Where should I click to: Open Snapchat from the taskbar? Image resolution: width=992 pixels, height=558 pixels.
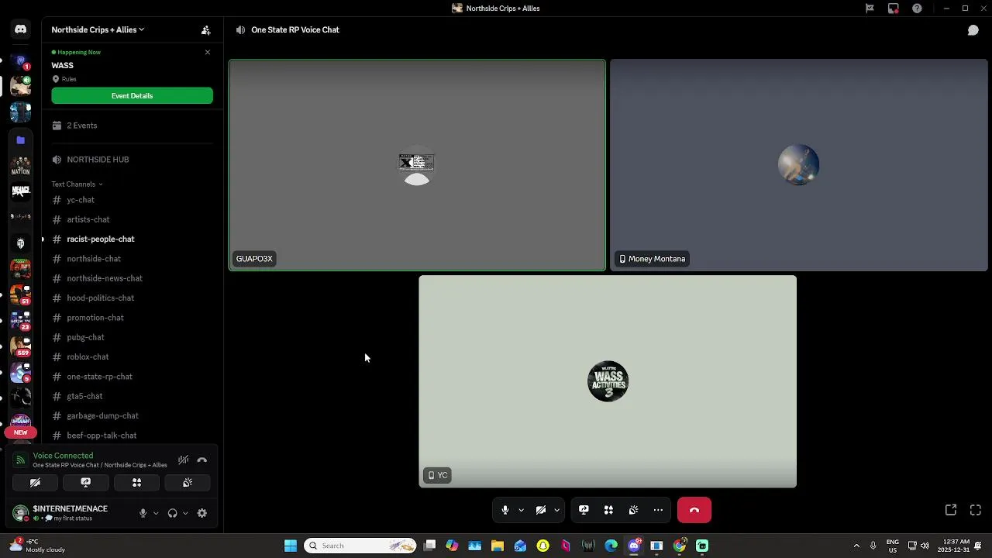tap(542, 546)
